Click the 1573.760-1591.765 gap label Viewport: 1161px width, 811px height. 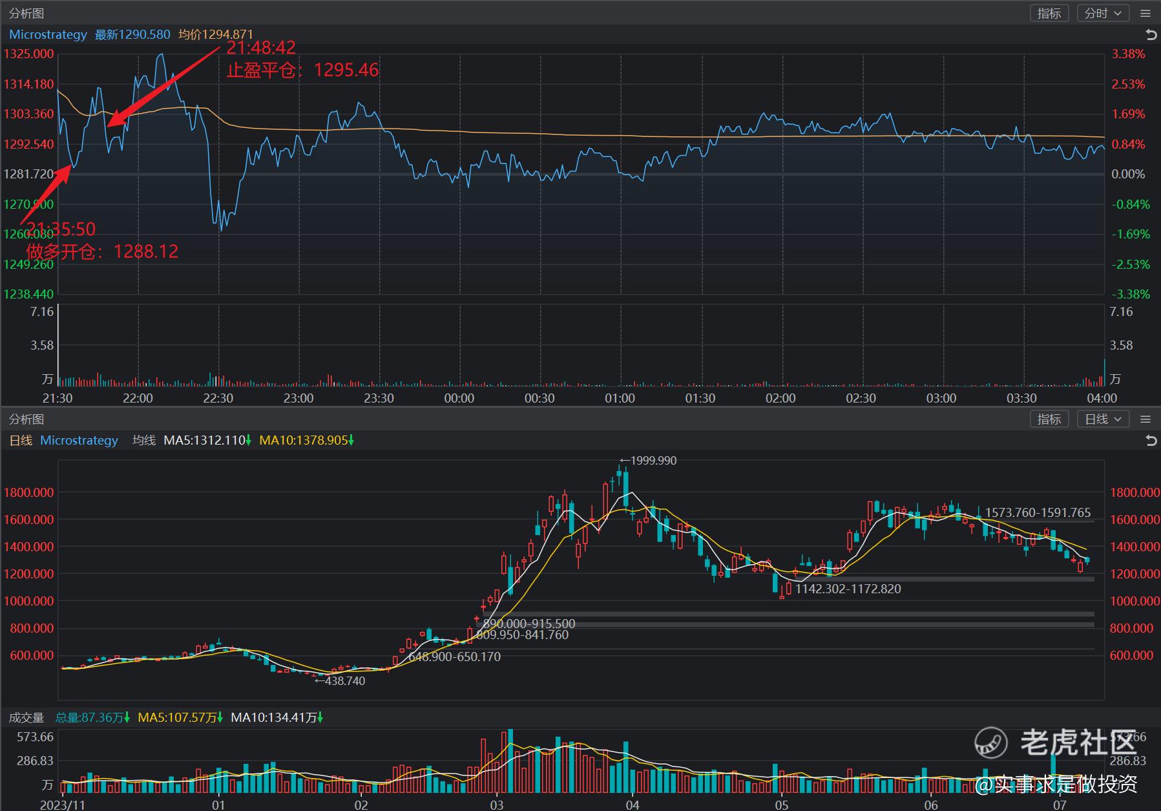(x=1038, y=512)
